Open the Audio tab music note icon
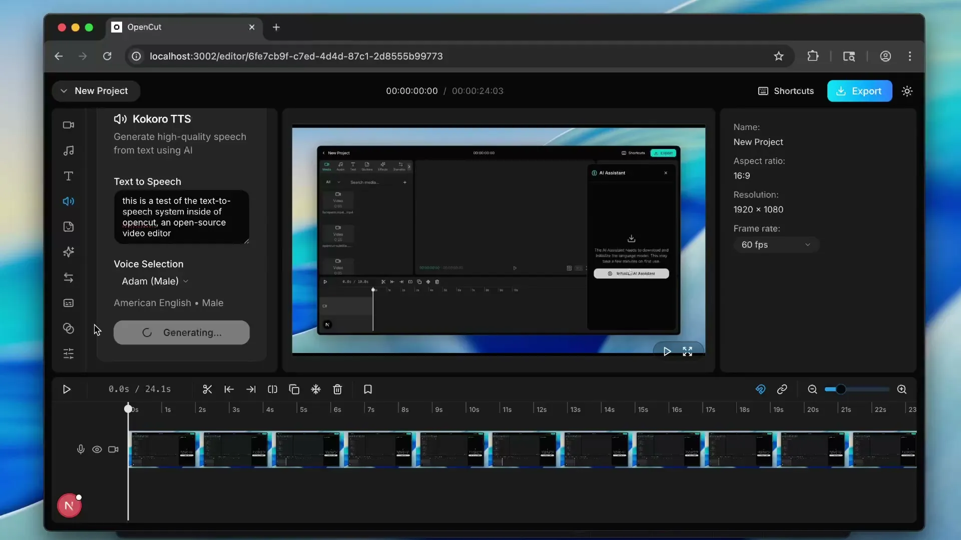This screenshot has width=961, height=540. [69, 150]
